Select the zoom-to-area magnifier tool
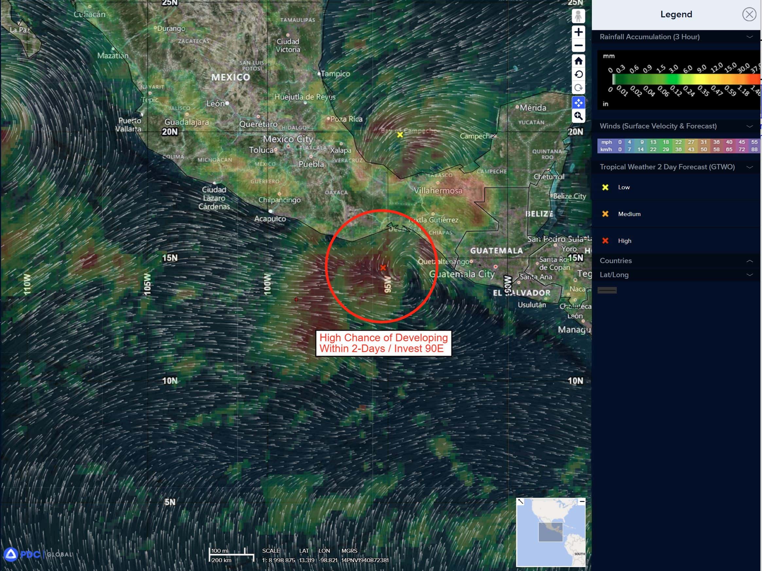The image size is (762, 571). [x=578, y=116]
